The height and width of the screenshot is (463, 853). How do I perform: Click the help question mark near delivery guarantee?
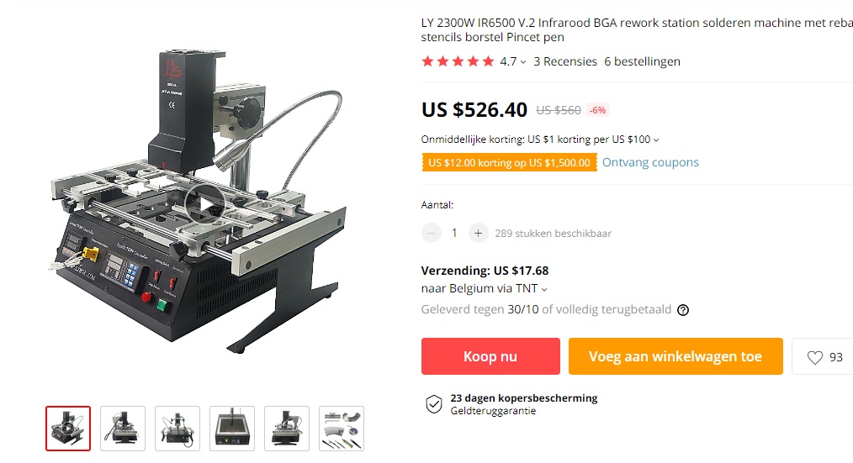click(x=683, y=310)
